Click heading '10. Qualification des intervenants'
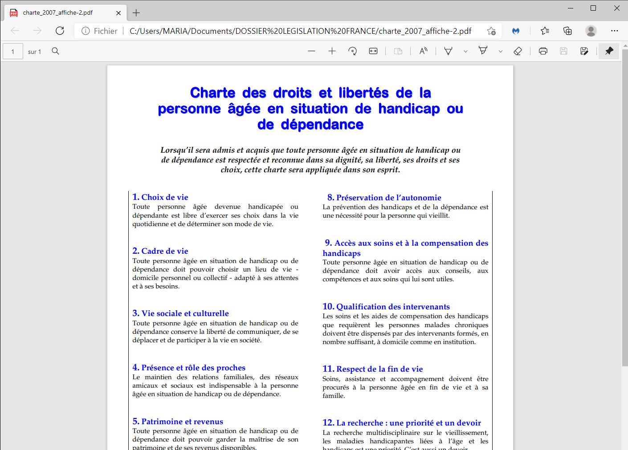Screen dimensions: 628x450 pos(386,307)
